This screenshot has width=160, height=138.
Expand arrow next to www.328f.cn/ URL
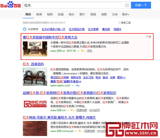point(68,110)
